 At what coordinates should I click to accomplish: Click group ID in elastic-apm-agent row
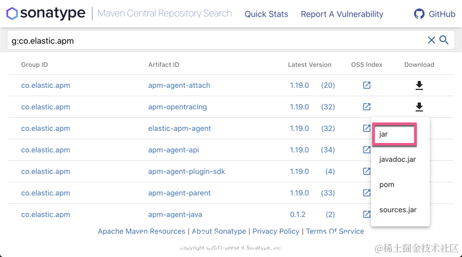(46, 128)
